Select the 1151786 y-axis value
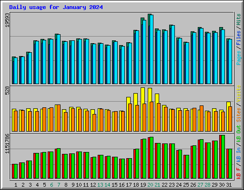 [x=7, y=143]
